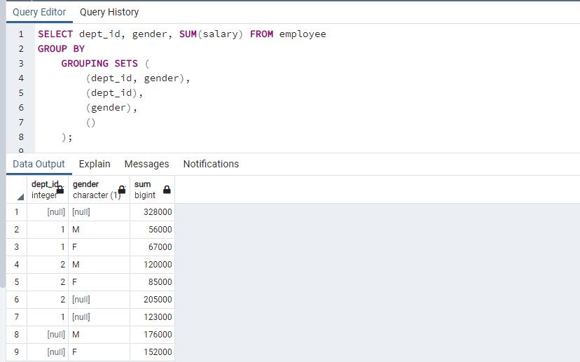Click the lock icon in sum column header

[x=167, y=189]
